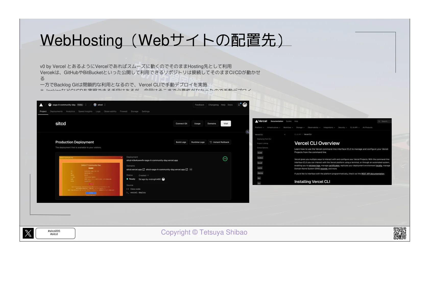Click the CLI & API breadcrumb link
This screenshot has height=304, width=430.
tap(298, 134)
